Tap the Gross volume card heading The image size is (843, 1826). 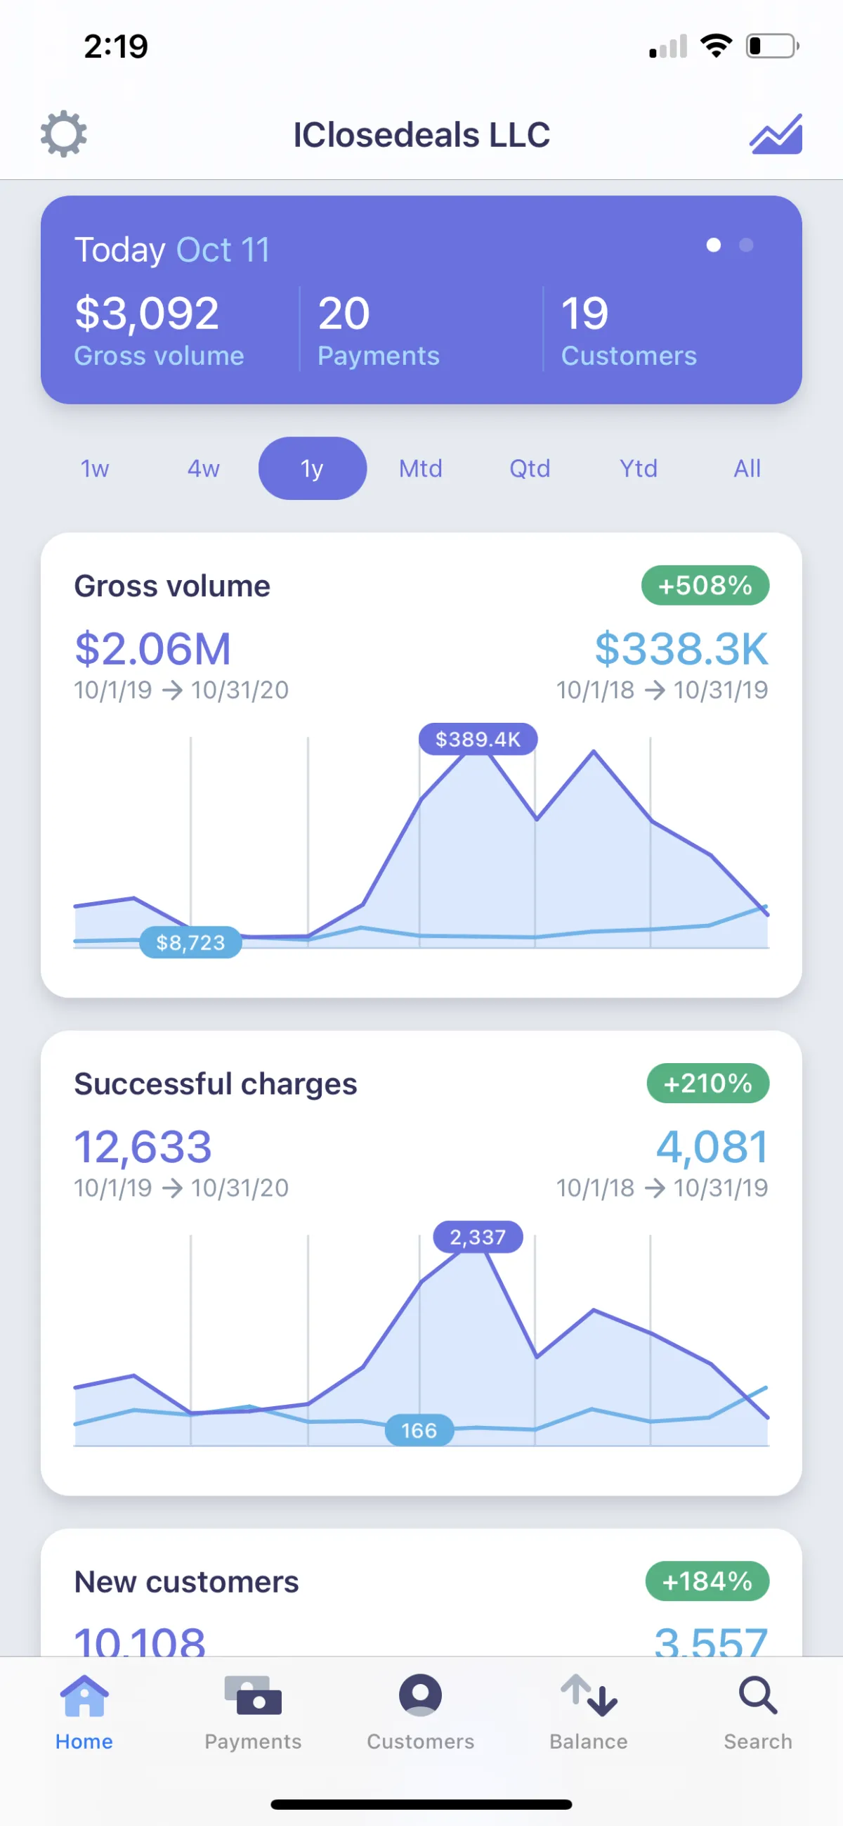[172, 586]
